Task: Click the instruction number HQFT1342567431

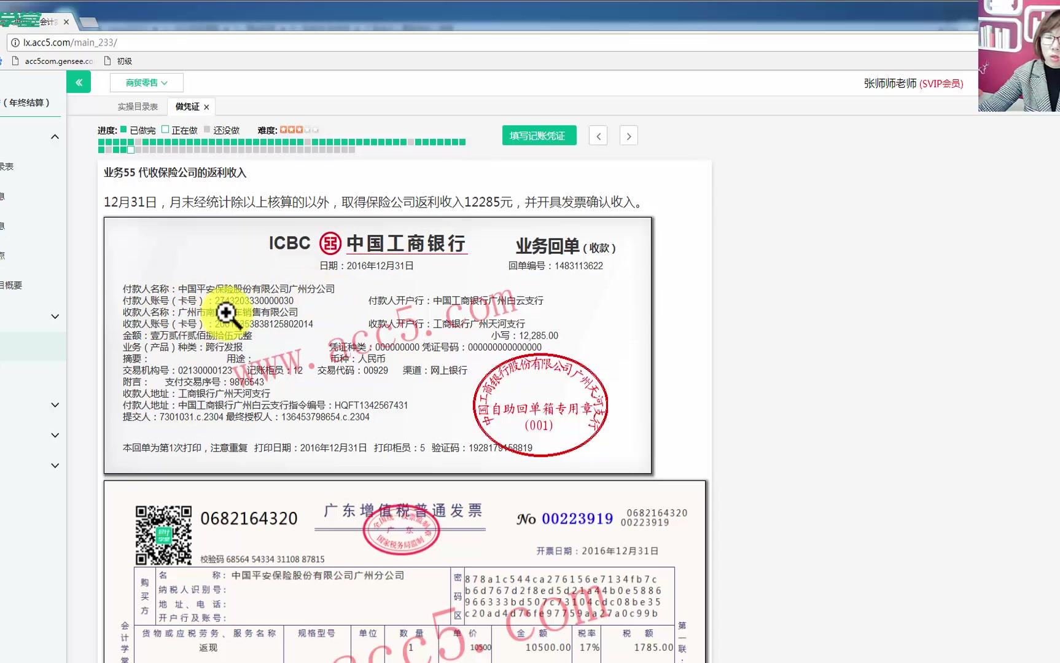Action: [x=371, y=406]
